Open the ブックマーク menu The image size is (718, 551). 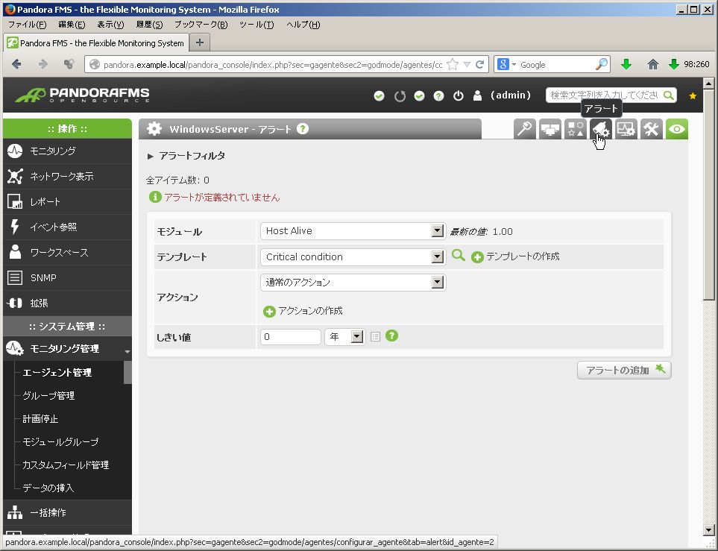(201, 25)
